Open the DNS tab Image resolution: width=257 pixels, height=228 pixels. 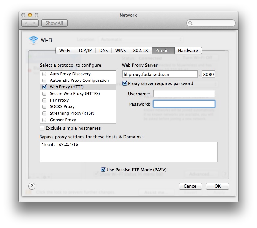coord(104,50)
